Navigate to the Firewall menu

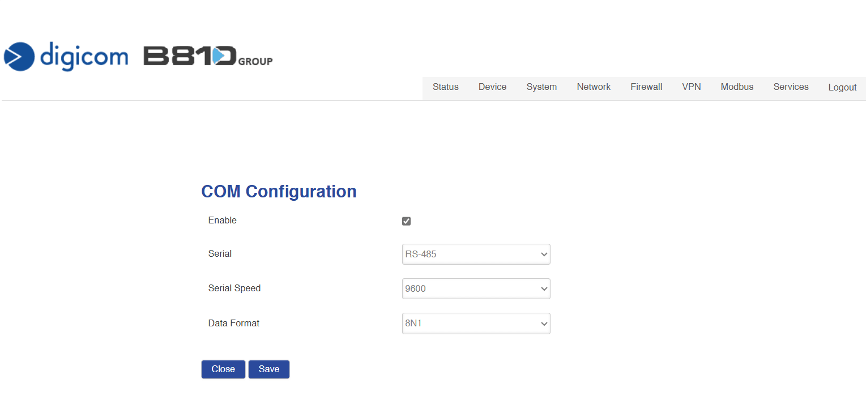click(646, 87)
